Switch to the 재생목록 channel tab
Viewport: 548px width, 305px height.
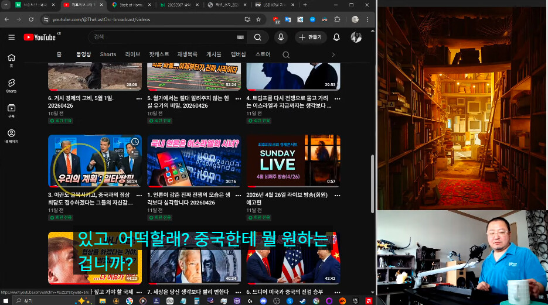(x=188, y=54)
